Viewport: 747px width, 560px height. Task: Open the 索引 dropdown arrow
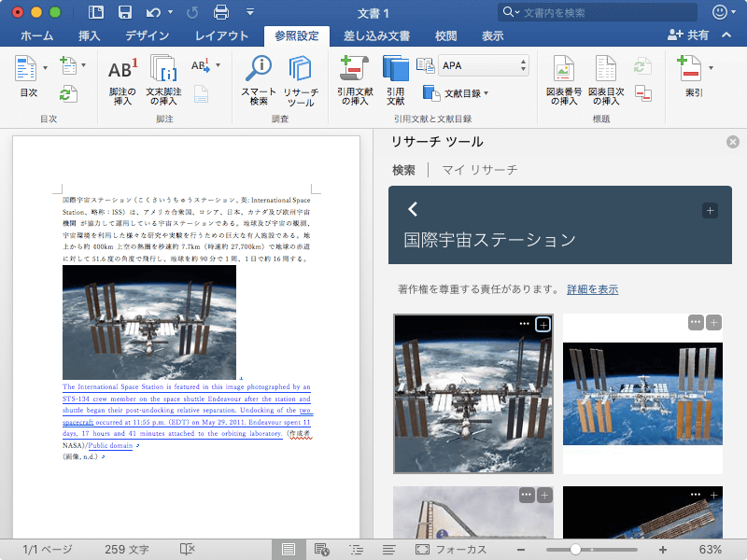711,67
